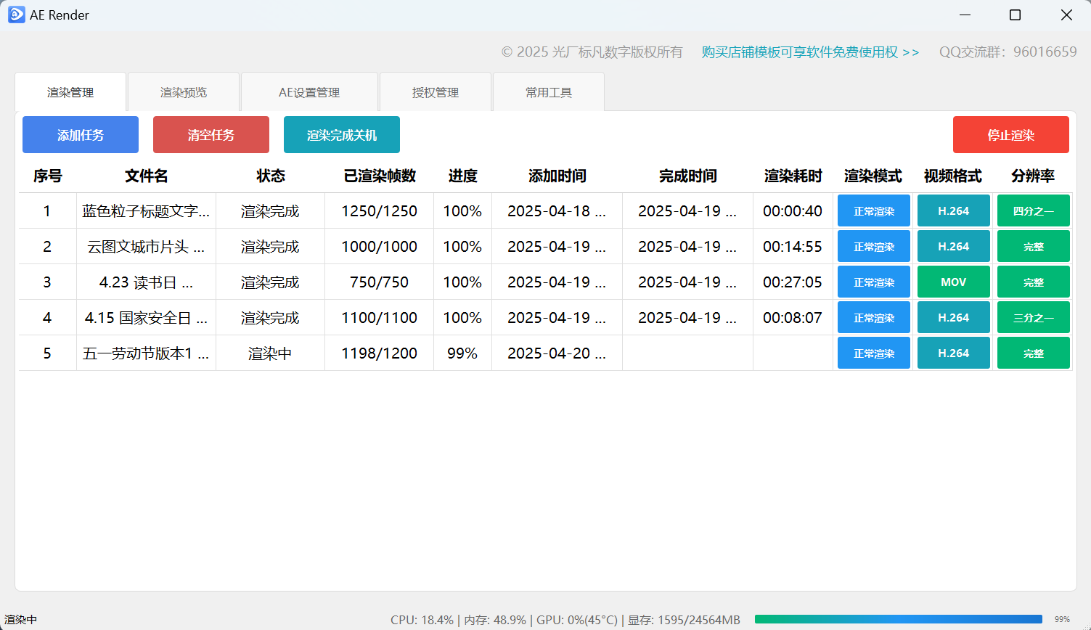
Task: Click the 添加任务 button to add a task
Action: (x=80, y=134)
